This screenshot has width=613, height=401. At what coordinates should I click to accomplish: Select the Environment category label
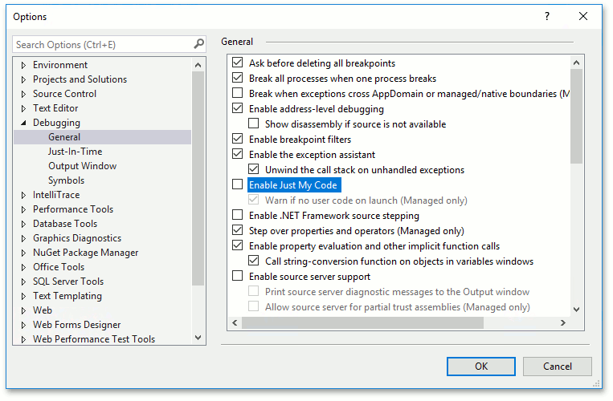pos(60,65)
